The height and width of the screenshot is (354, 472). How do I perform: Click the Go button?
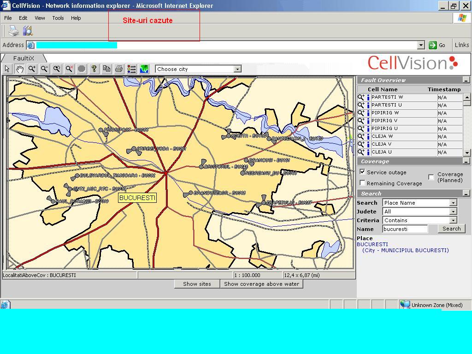coord(437,45)
